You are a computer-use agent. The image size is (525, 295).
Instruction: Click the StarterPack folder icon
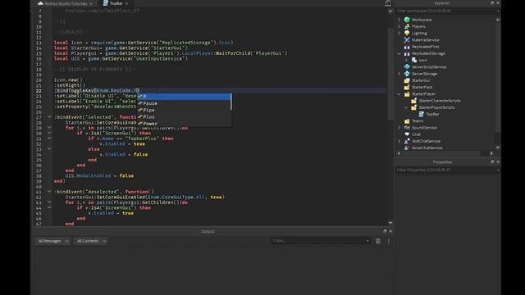point(407,87)
